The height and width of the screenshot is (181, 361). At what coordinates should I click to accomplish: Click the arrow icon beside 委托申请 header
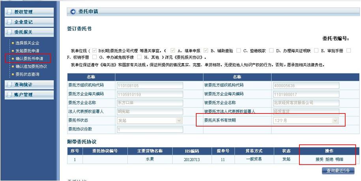tap(73, 12)
